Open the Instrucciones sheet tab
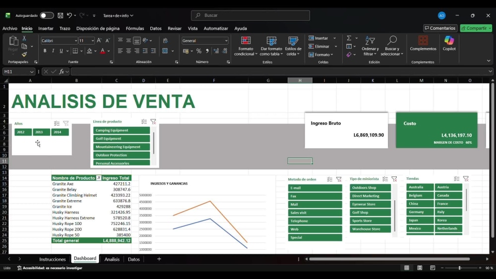Image resolution: width=496 pixels, height=279 pixels. pos(53,259)
